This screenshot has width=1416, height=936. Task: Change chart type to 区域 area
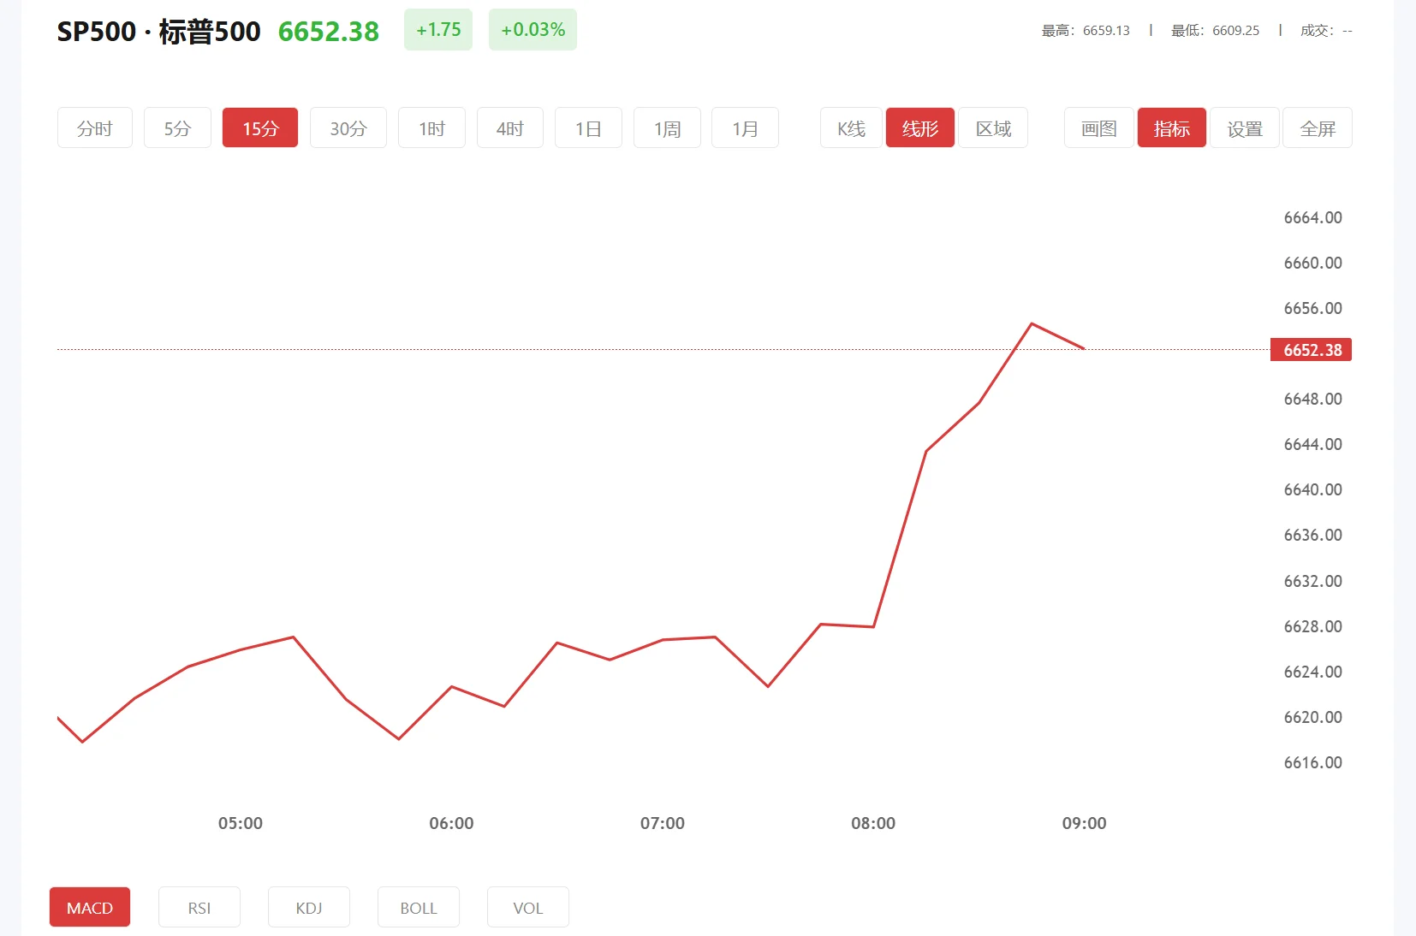click(993, 128)
